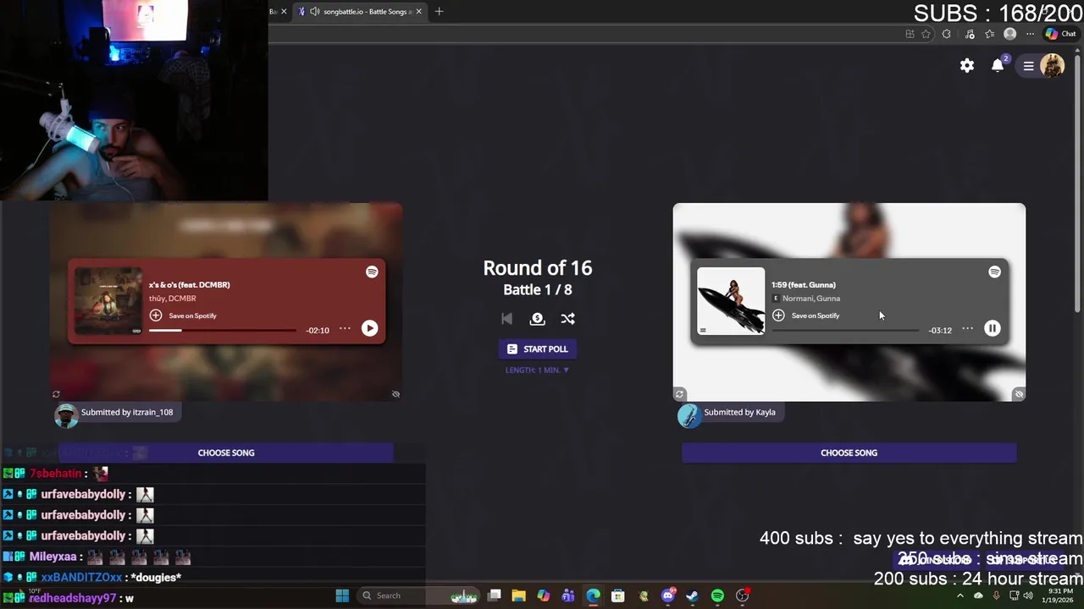
Task: Open browser profile icon
Action: coord(1009,34)
